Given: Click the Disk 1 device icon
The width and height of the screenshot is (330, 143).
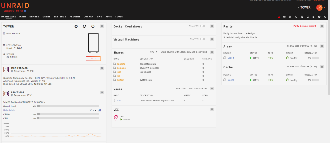Looking at the screenshot, I should [x=225, y=58].
